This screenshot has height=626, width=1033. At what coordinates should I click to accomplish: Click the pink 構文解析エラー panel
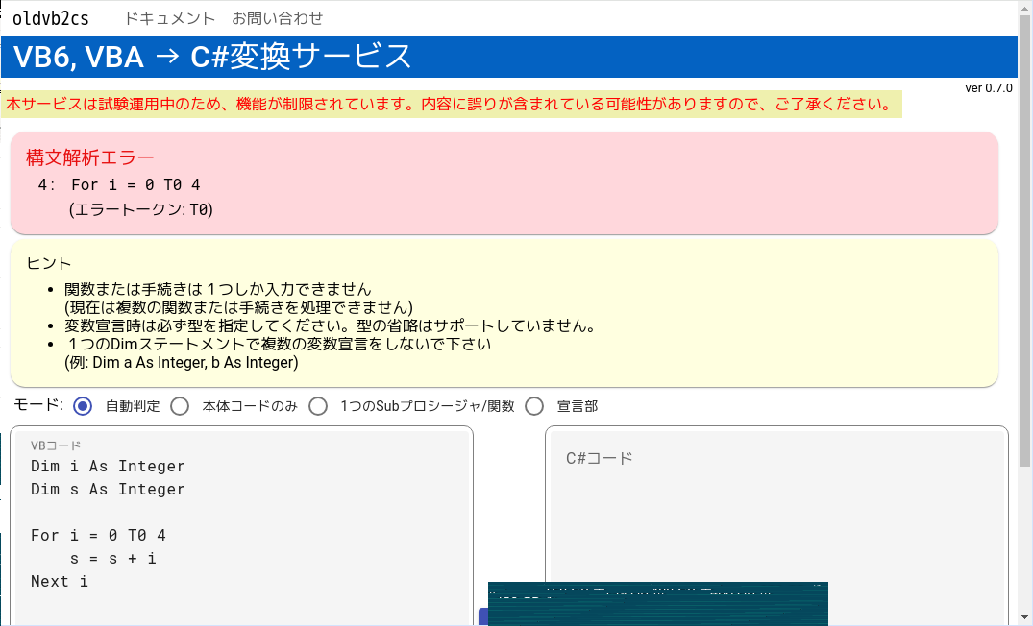504,187
